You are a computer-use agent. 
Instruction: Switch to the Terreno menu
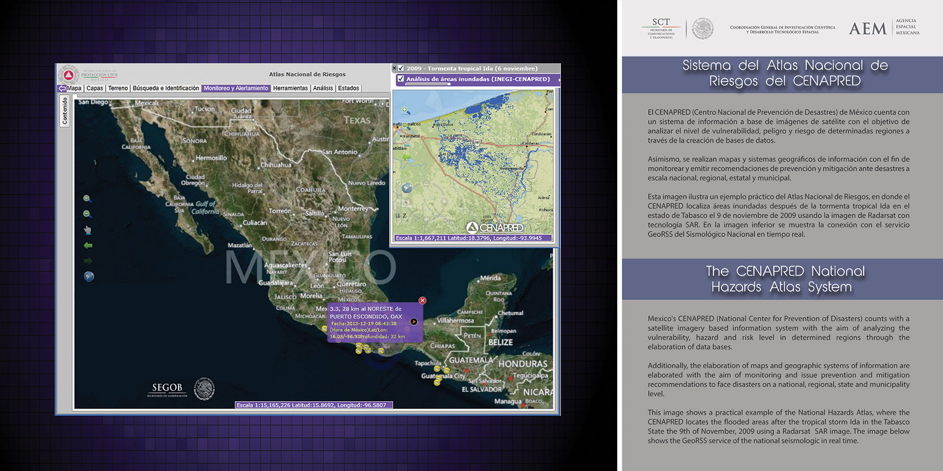click(x=118, y=88)
